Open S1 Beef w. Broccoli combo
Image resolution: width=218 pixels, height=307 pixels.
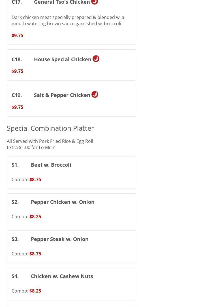[51, 165]
